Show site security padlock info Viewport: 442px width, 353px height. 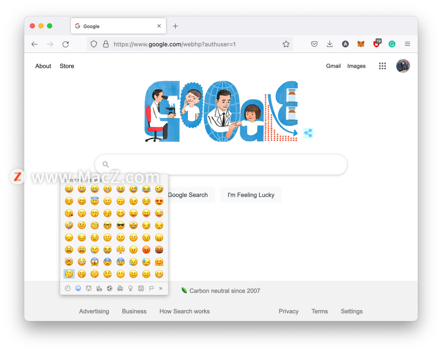(106, 44)
